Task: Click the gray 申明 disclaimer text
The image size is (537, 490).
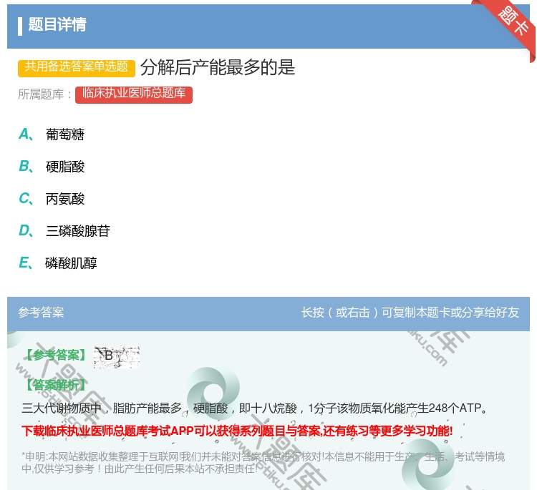Action: point(263,463)
